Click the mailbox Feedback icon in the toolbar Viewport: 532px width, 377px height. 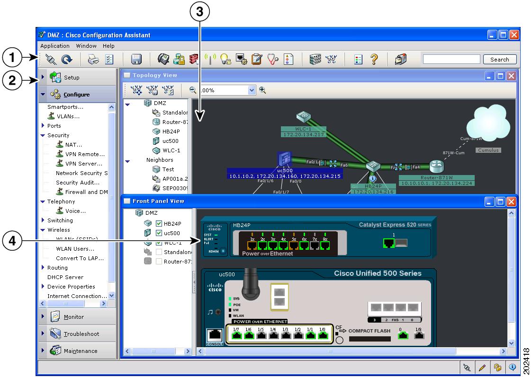(401, 59)
